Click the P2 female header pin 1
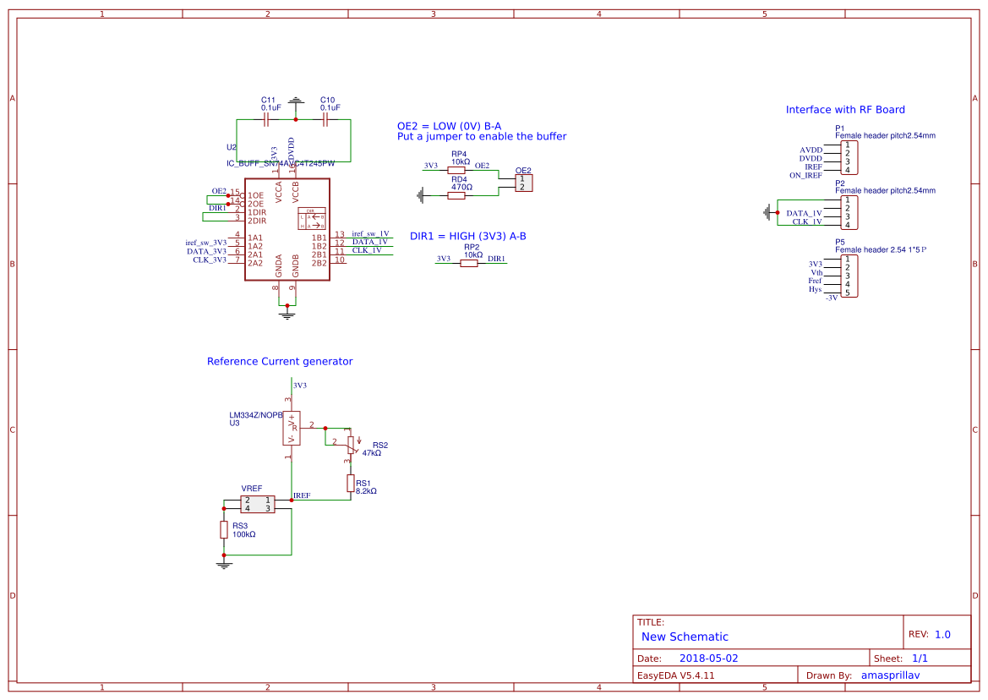This screenshot has width=988, height=700. click(849, 201)
